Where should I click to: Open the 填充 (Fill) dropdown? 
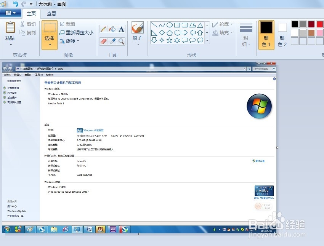pyautogui.click(x=223, y=33)
